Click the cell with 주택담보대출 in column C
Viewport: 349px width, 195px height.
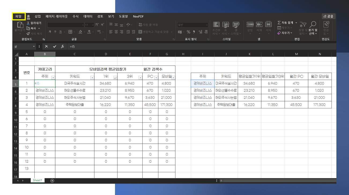click(75, 105)
